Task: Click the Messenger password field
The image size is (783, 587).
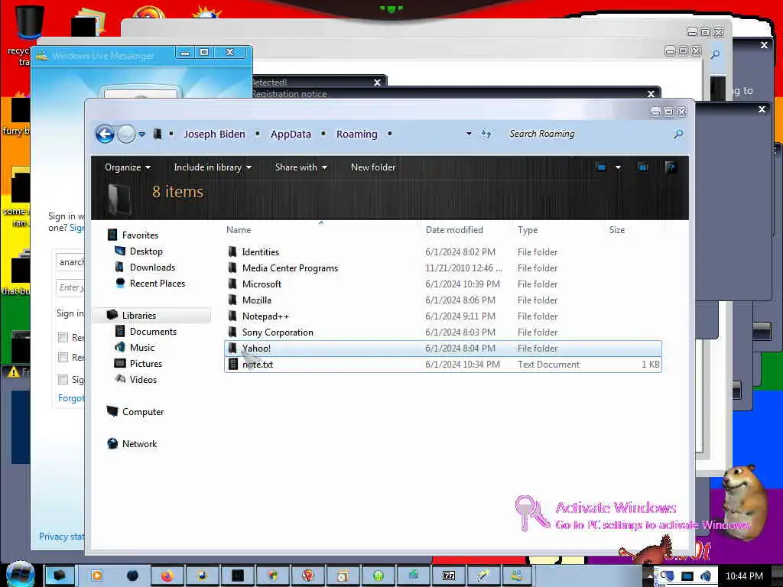Action: pyautogui.click(x=70, y=287)
